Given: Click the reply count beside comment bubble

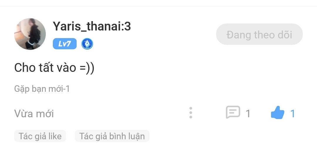Looking at the screenshot, I should pyautogui.click(x=248, y=114).
